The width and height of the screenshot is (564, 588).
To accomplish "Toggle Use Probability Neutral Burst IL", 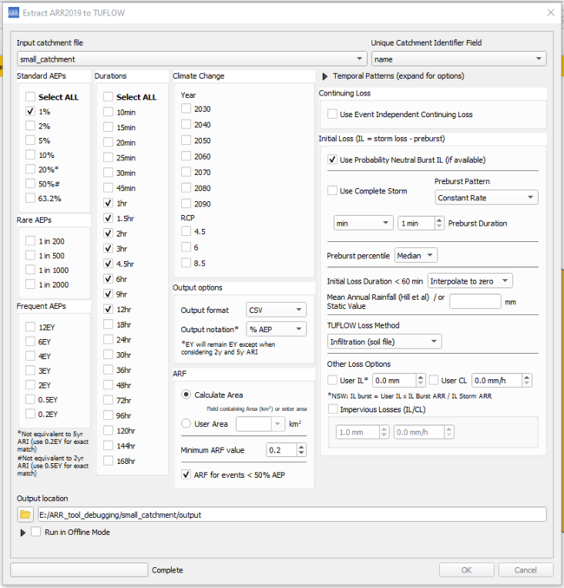I will 333,160.
